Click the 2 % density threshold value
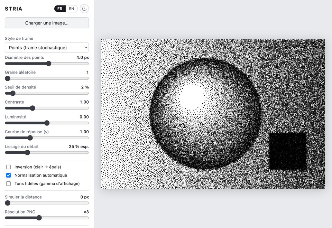 [85, 87]
